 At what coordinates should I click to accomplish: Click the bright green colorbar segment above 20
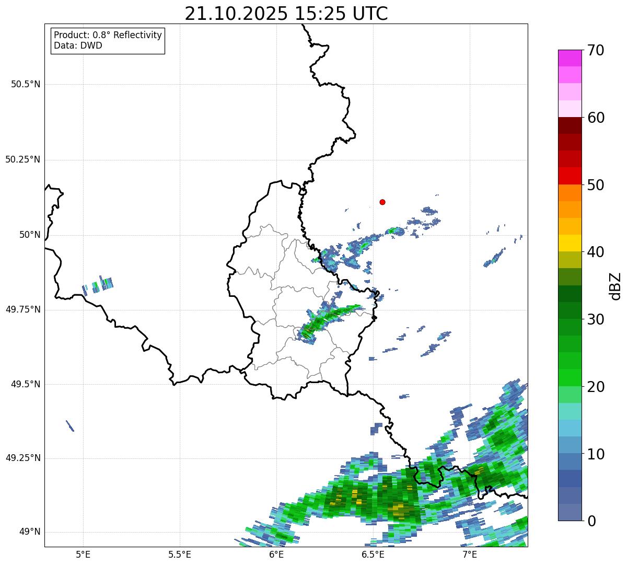[569, 378]
